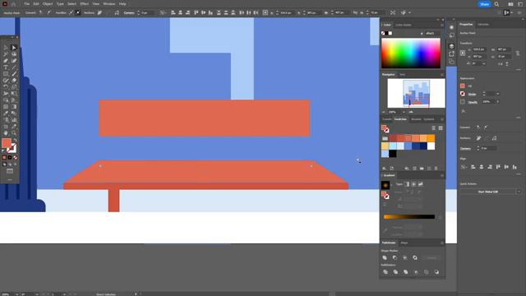Open the Swatches panel menu

(442, 119)
